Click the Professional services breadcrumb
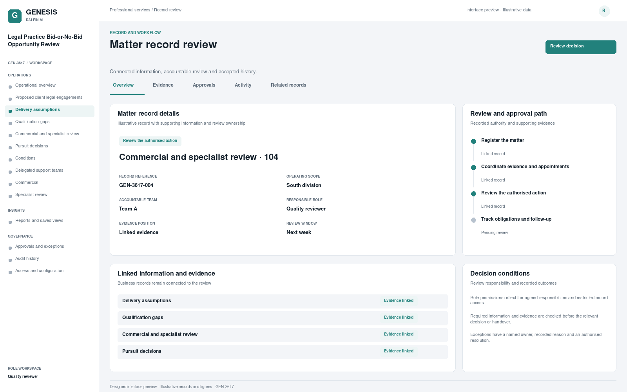Viewport: 627px width, 392px height. 130,10
